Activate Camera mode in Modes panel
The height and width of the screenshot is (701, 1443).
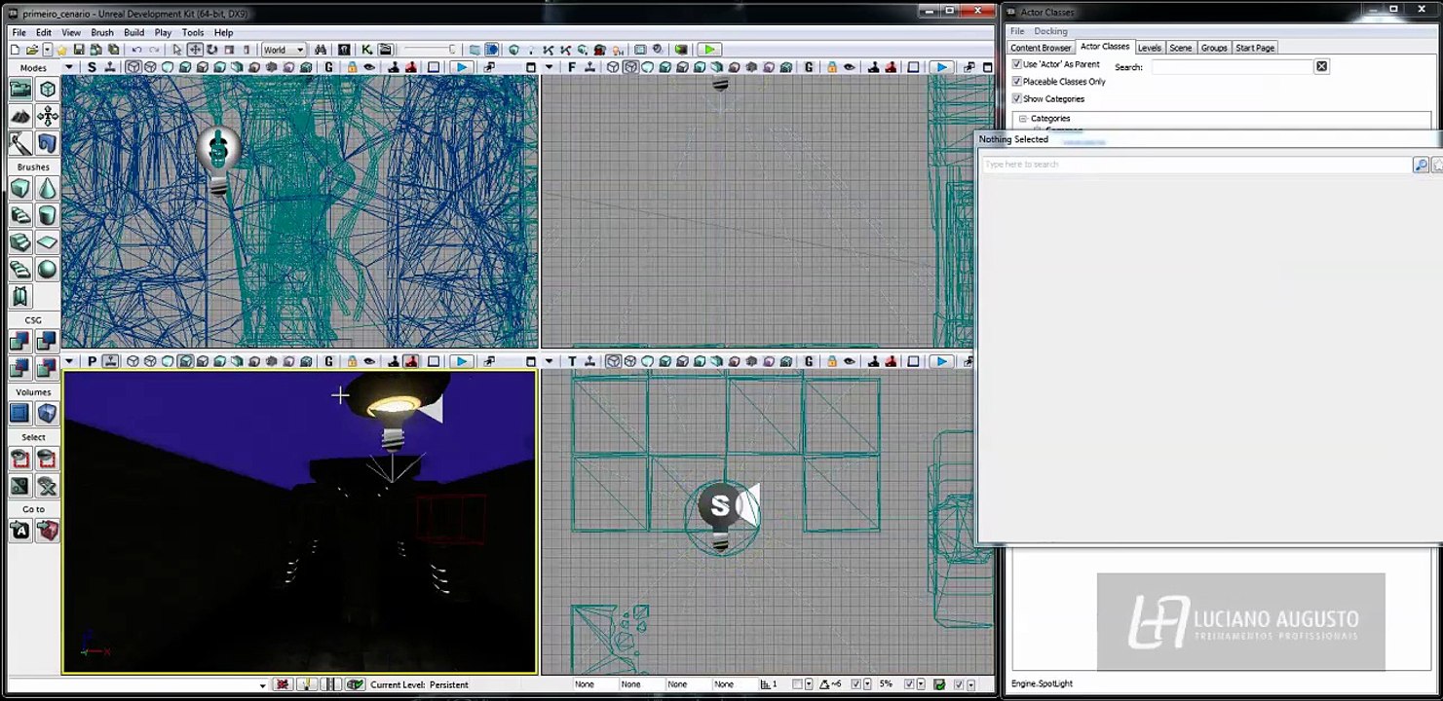coord(20,89)
